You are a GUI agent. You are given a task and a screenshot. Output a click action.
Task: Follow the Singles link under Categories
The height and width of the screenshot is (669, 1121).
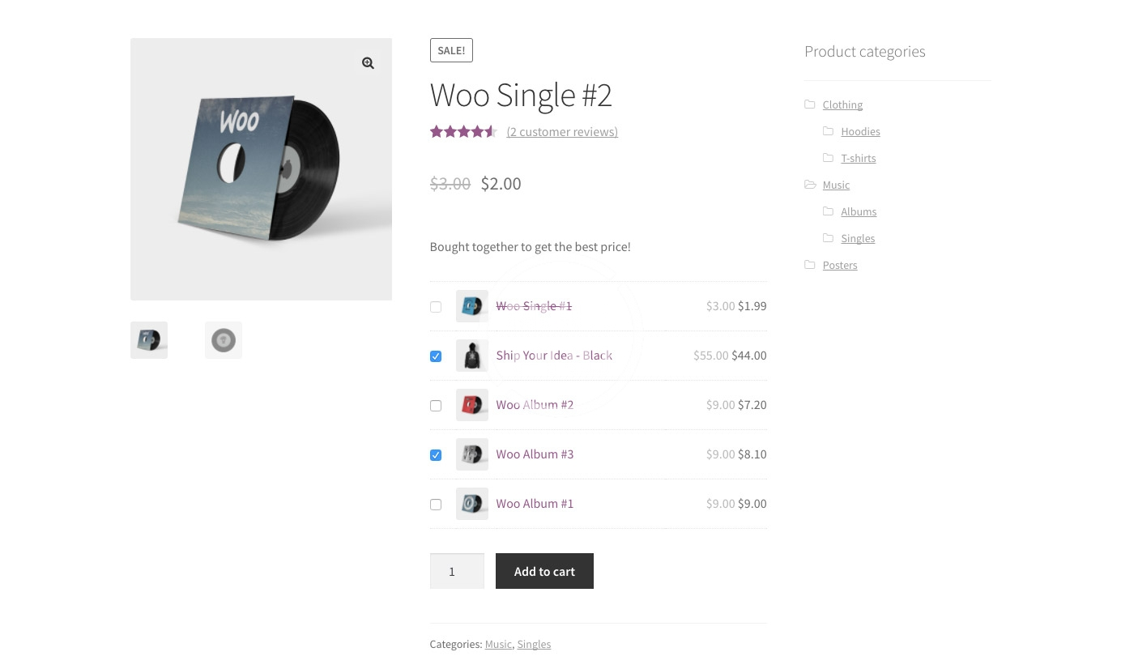coord(534,644)
